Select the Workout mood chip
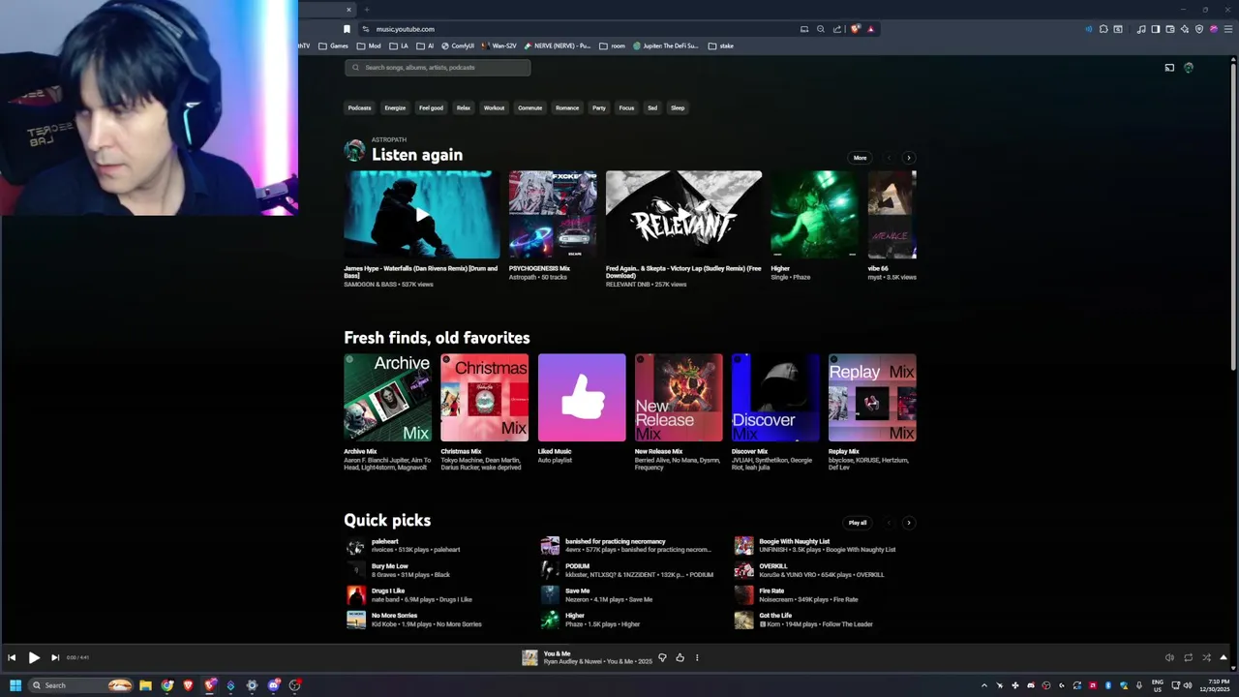The width and height of the screenshot is (1239, 697). (x=494, y=107)
